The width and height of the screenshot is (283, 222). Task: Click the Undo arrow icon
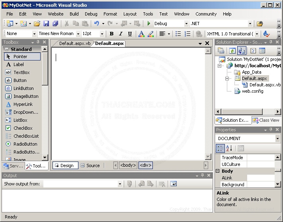pos(96,24)
